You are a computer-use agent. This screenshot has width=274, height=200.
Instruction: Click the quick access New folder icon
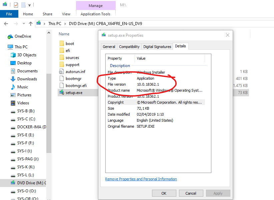(24, 5)
